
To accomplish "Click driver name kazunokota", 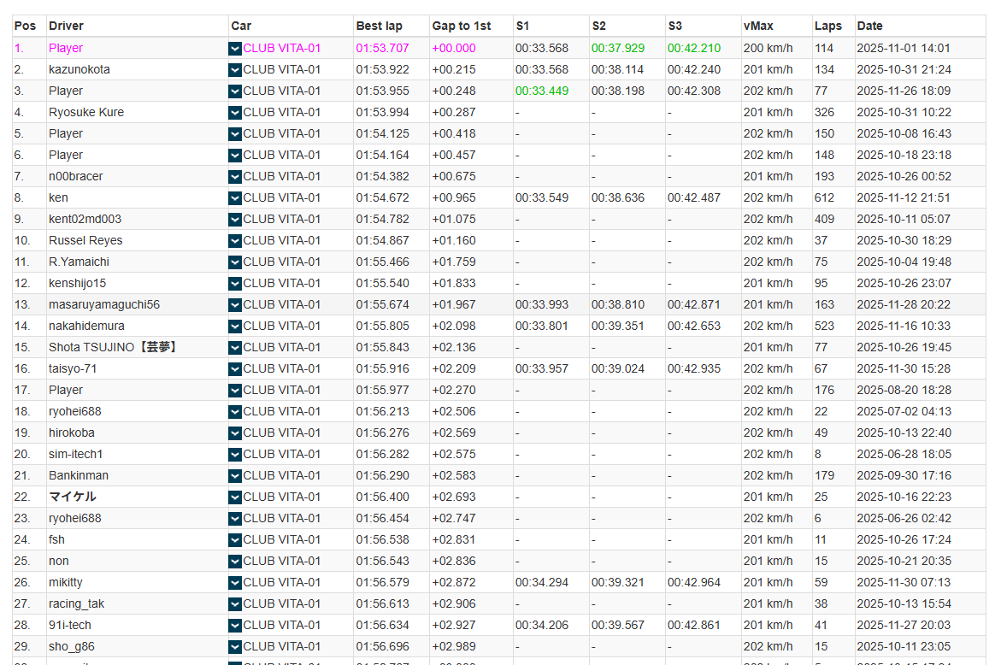I will pos(79,69).
